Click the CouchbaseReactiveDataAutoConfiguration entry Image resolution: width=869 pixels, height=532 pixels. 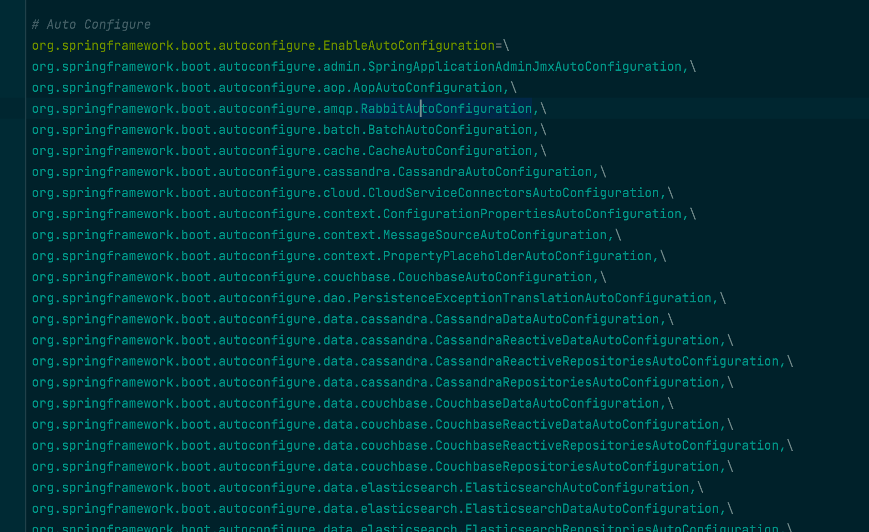(383, 424)
